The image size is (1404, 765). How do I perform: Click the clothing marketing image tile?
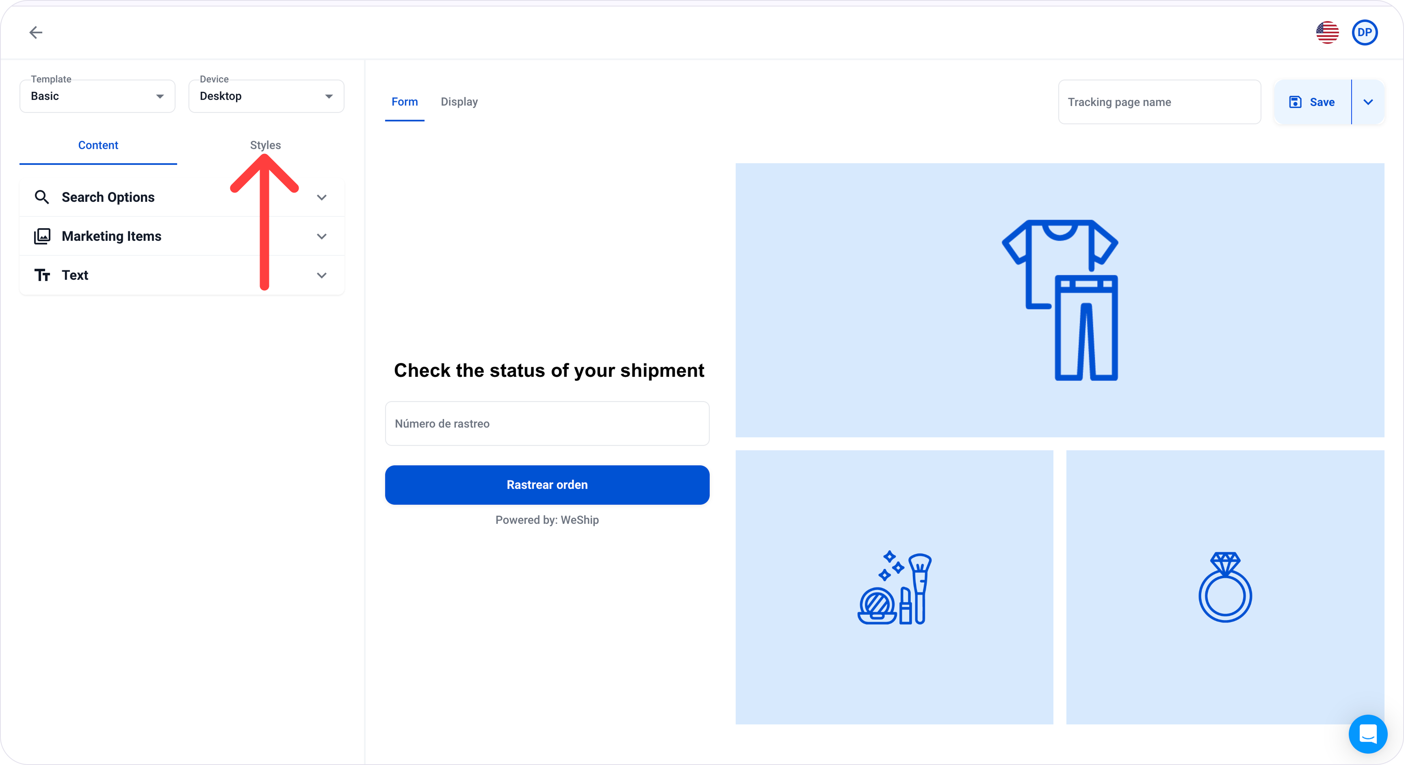point(1059,300)
